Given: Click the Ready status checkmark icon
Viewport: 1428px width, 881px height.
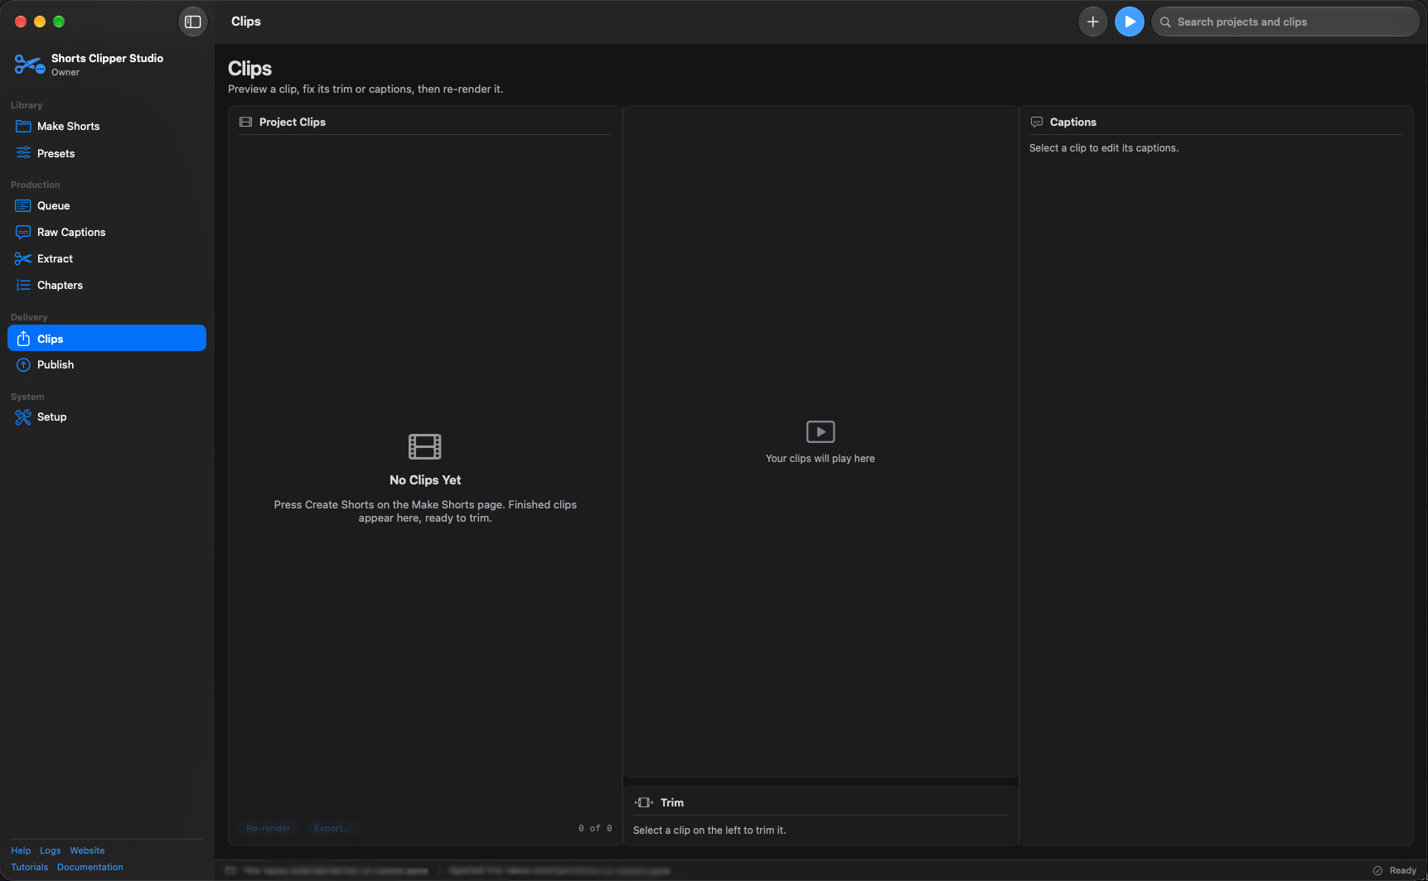Looking at the screenshot, I should click(1377, 870).
